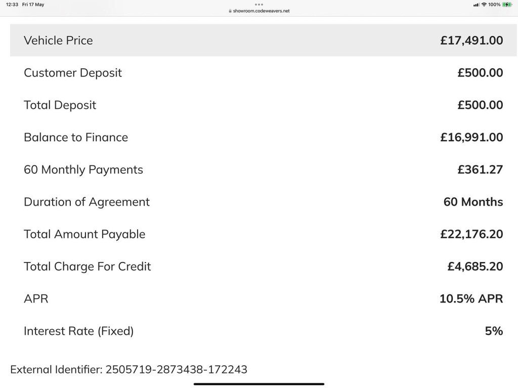Select the £361.27 monthly payment value

[480, 170]
